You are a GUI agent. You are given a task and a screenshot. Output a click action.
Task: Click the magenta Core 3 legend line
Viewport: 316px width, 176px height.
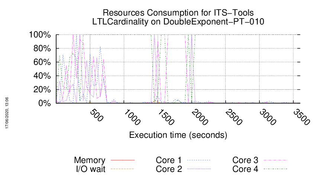click(275, 160)
